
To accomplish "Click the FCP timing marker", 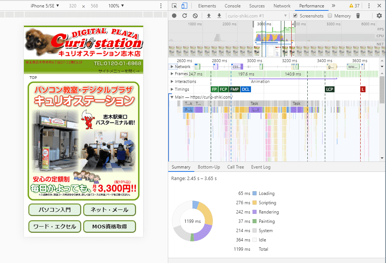I will tap(223, 89).
